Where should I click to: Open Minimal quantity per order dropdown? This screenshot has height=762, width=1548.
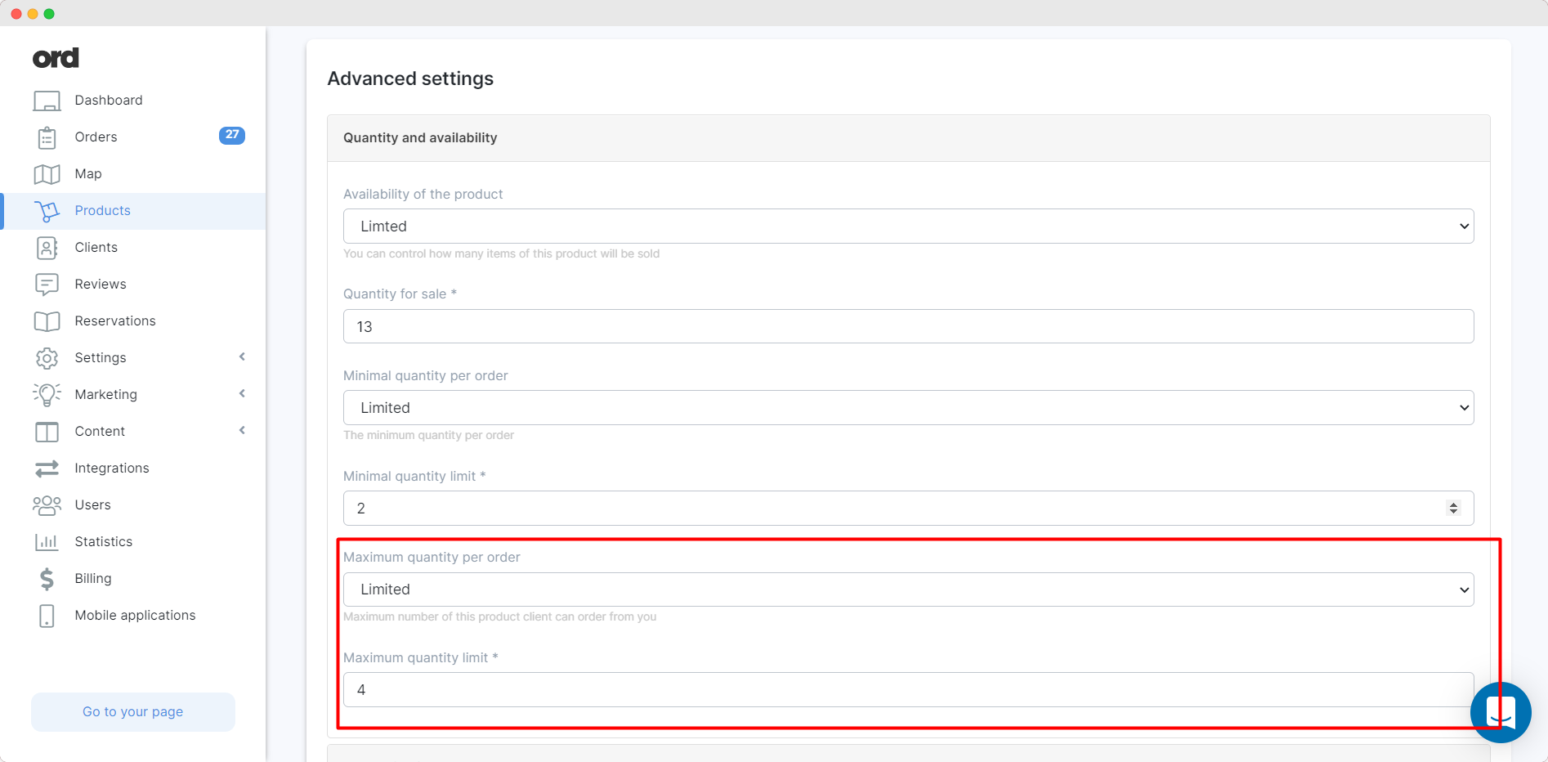coord(908,408)
